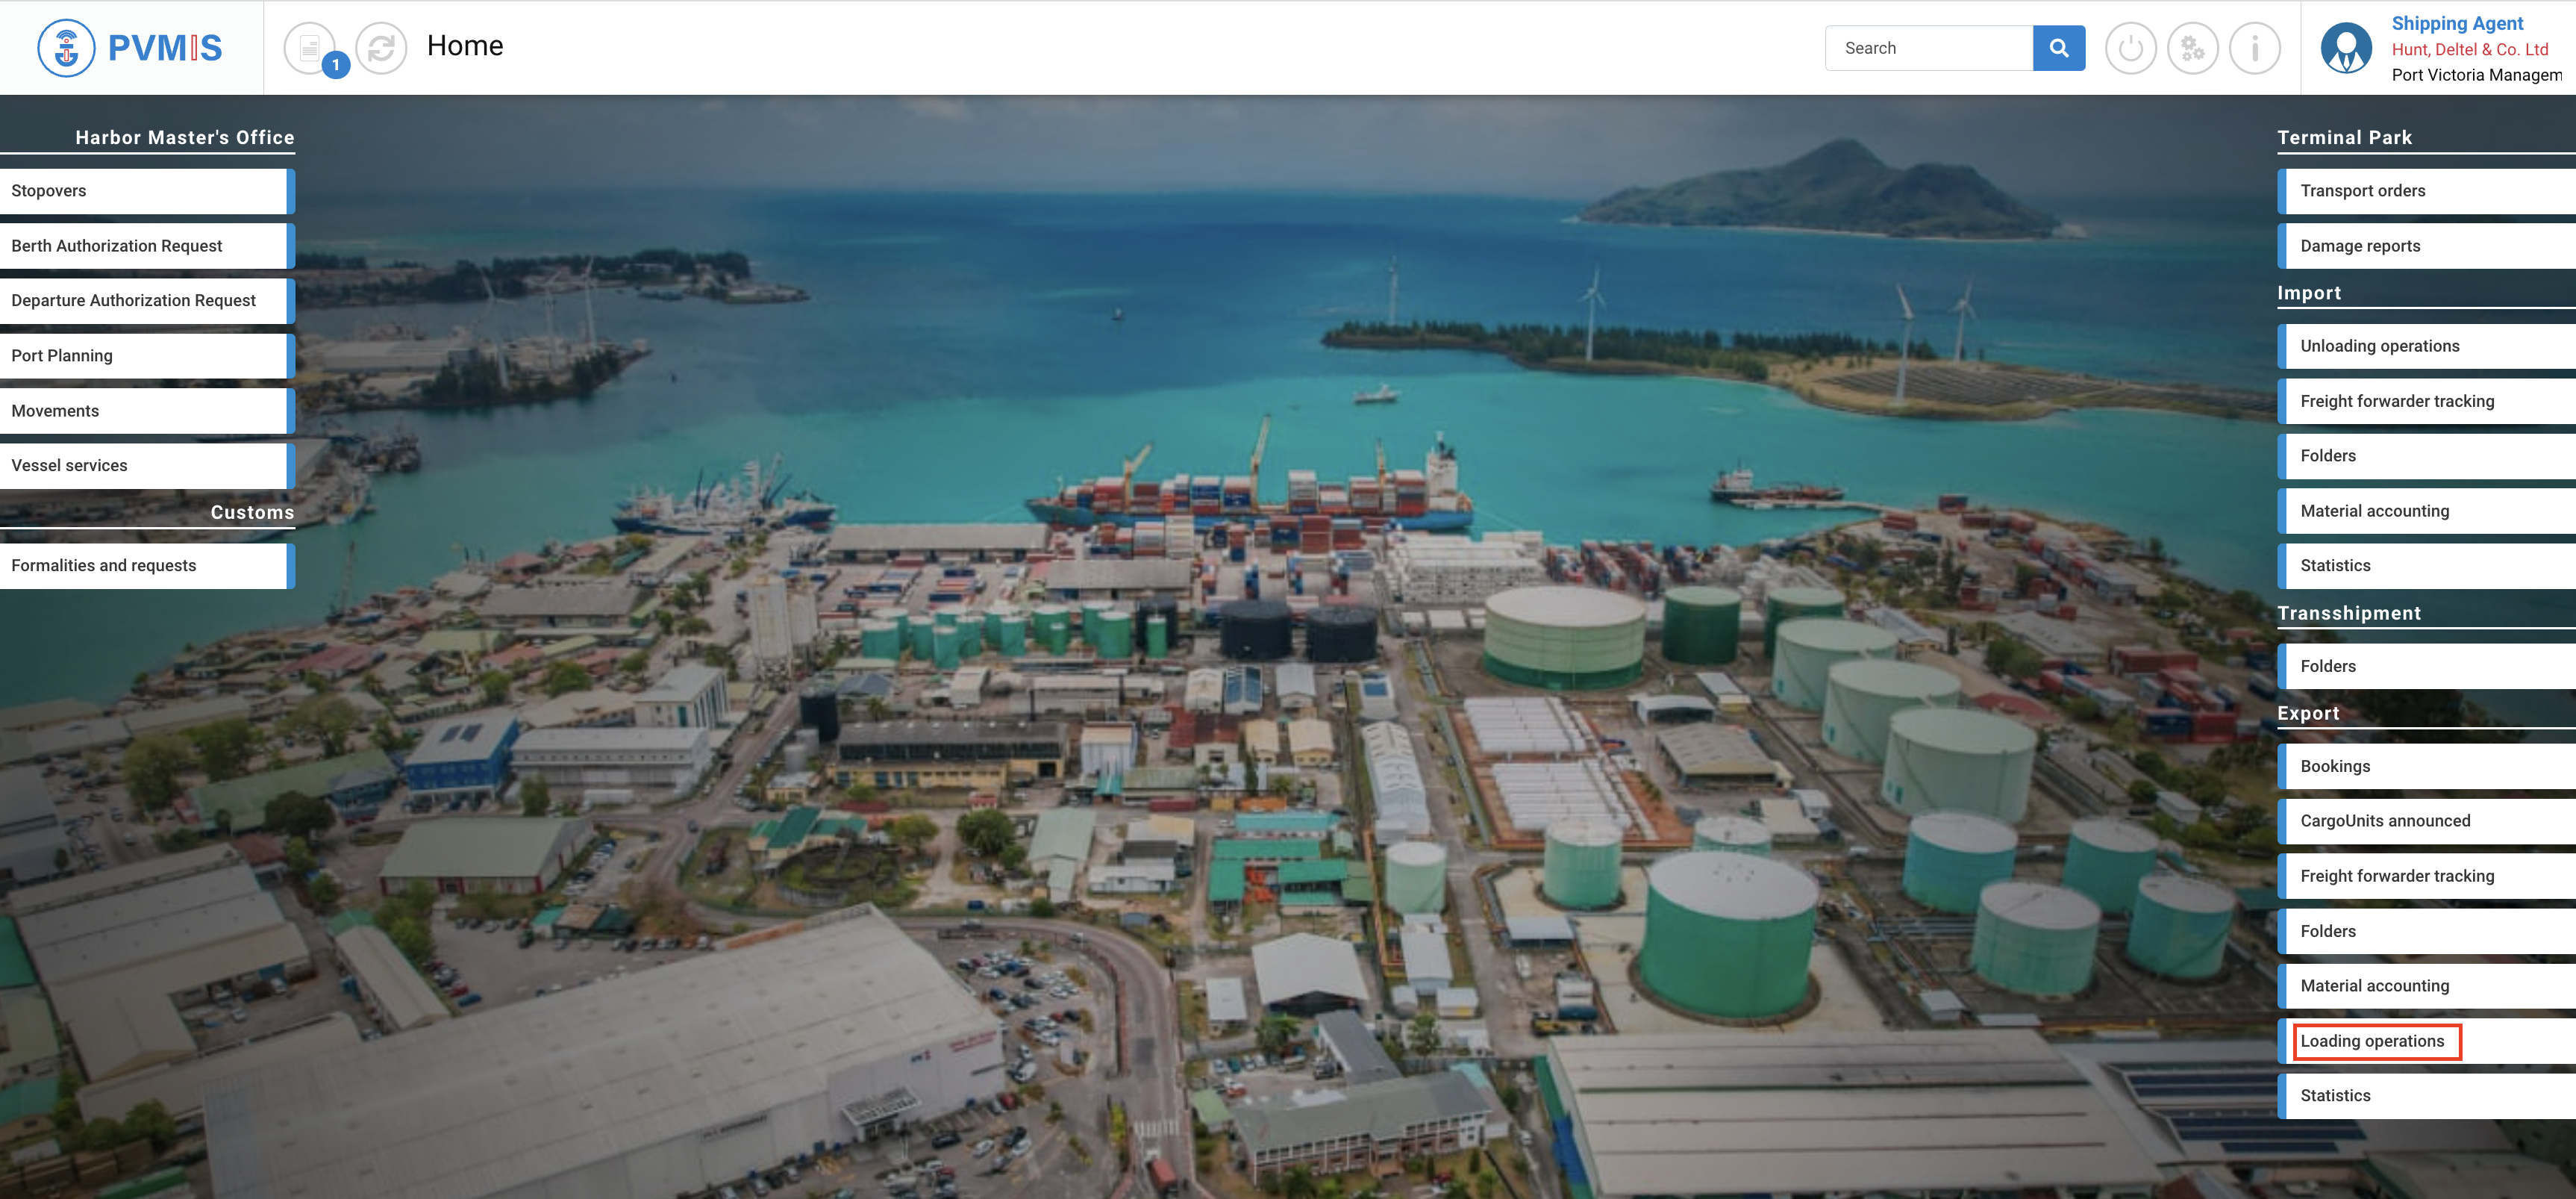Viewport: 2576px width, 1199px height.
Task: Open the notifications document icon with badge
Action: coord(310,48)
